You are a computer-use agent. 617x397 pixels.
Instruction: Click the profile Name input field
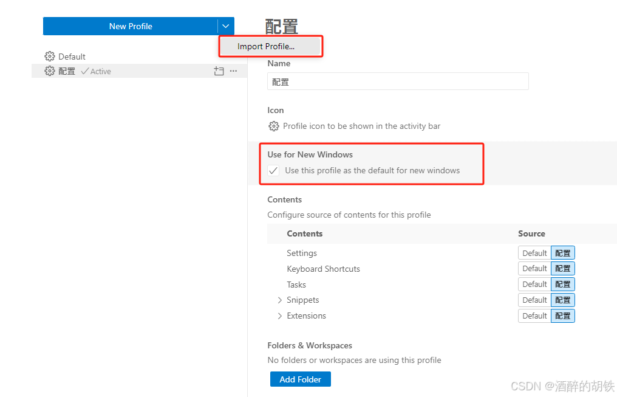click(398, 81)
